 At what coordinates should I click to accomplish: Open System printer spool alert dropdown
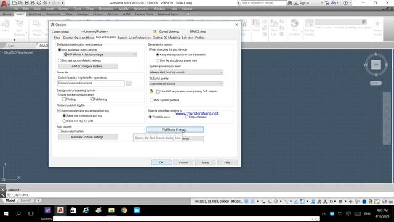pos(186,72)
